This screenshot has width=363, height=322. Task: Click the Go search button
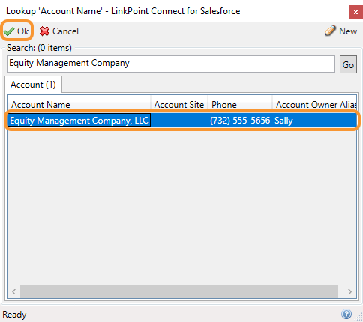pos(348,64)
